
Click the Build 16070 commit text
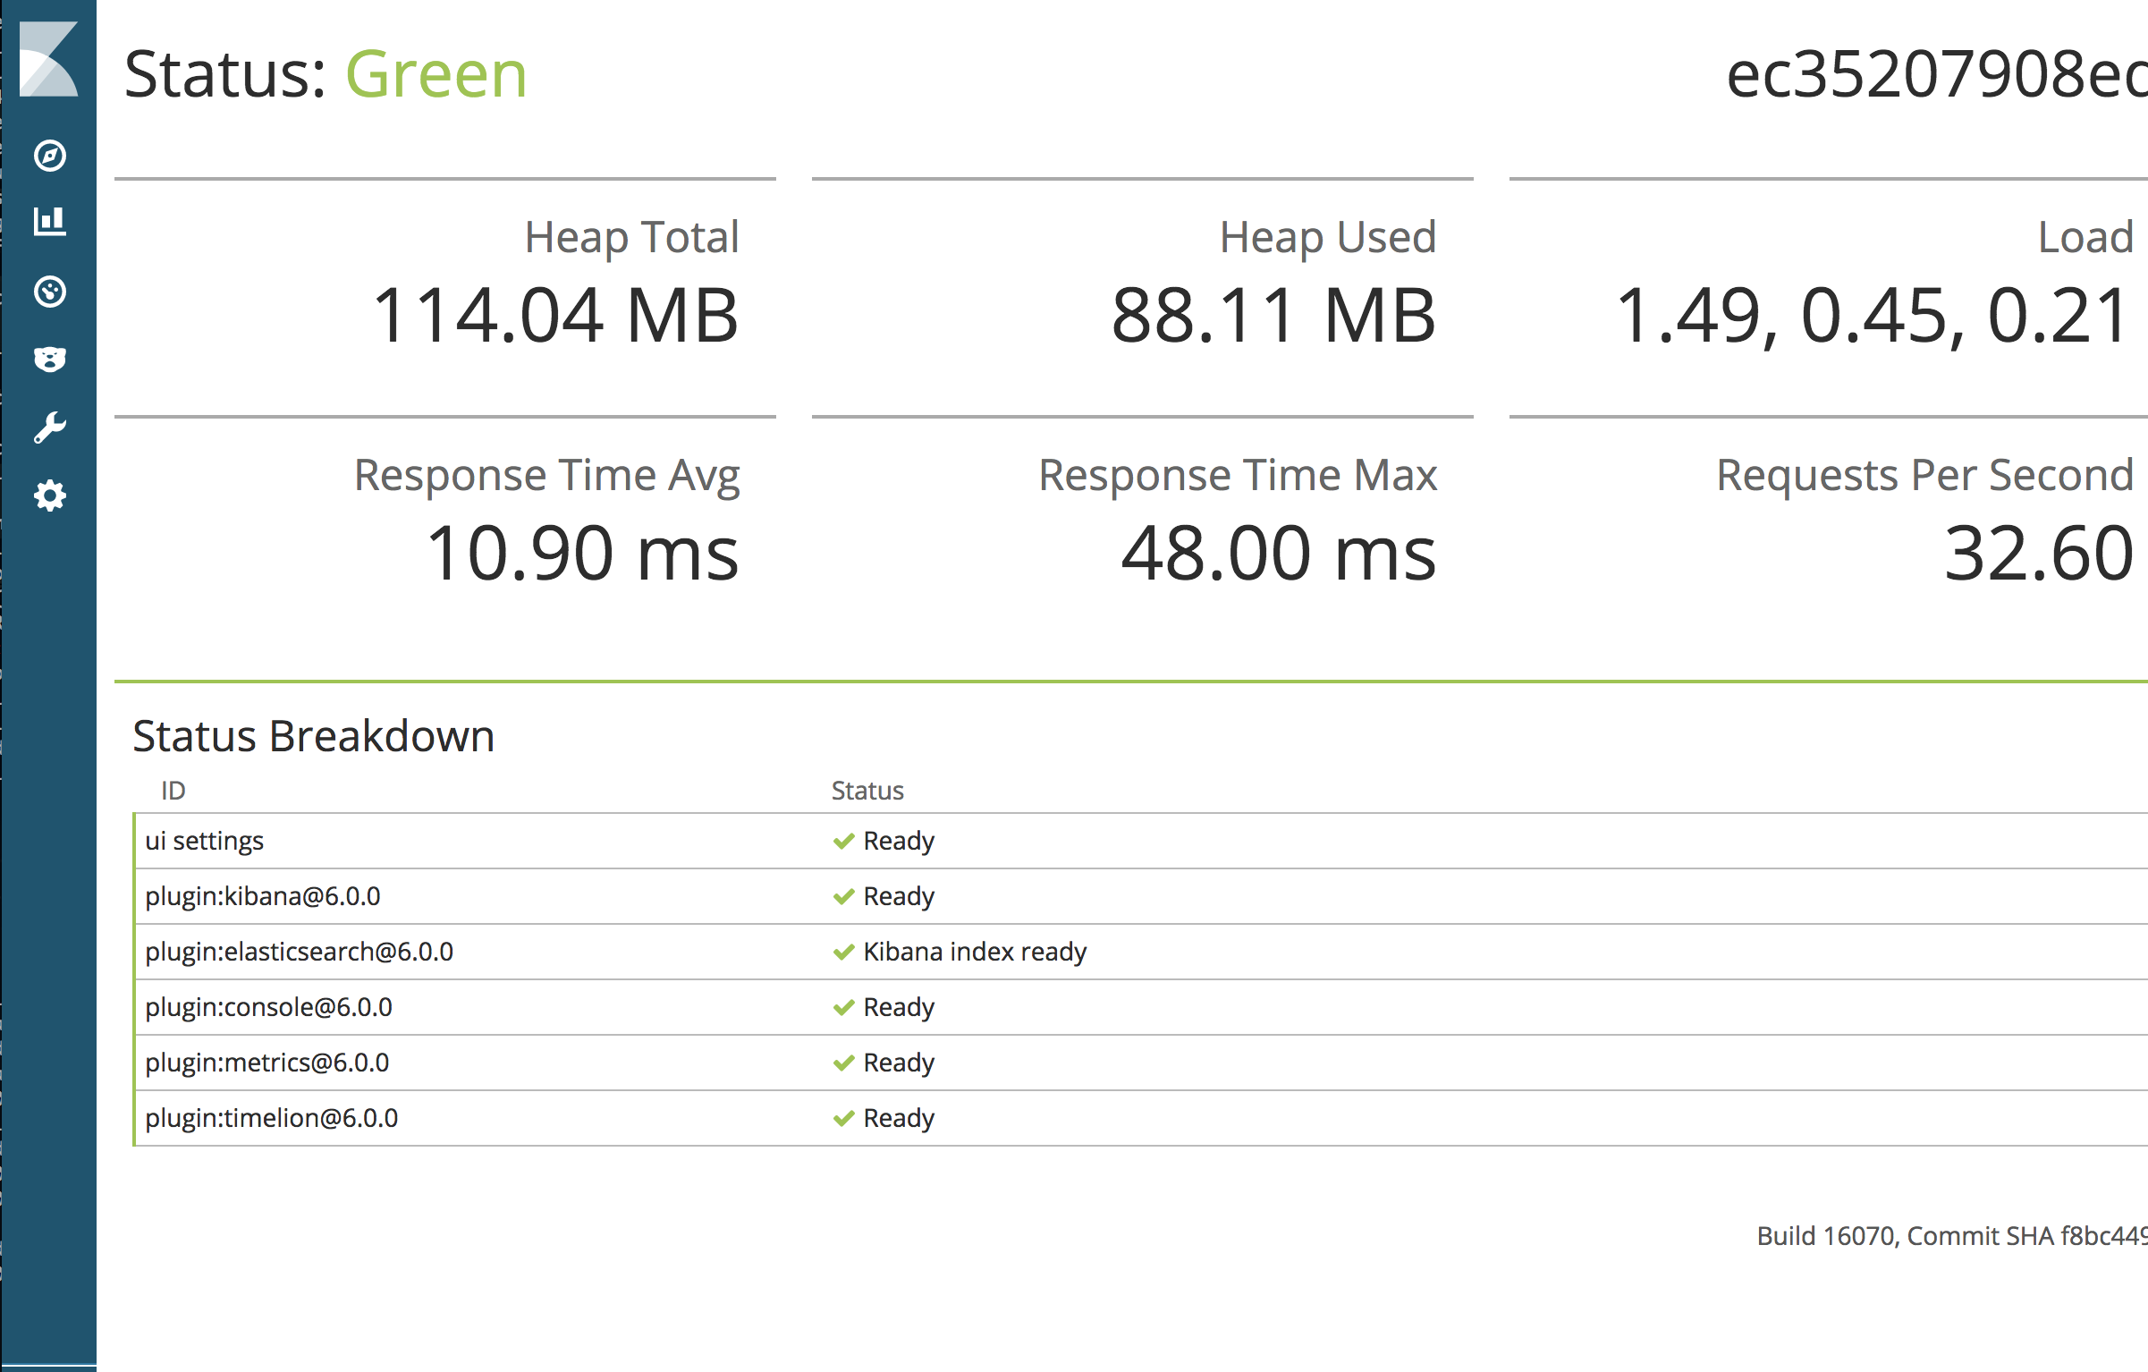tap(1949, 1236)
